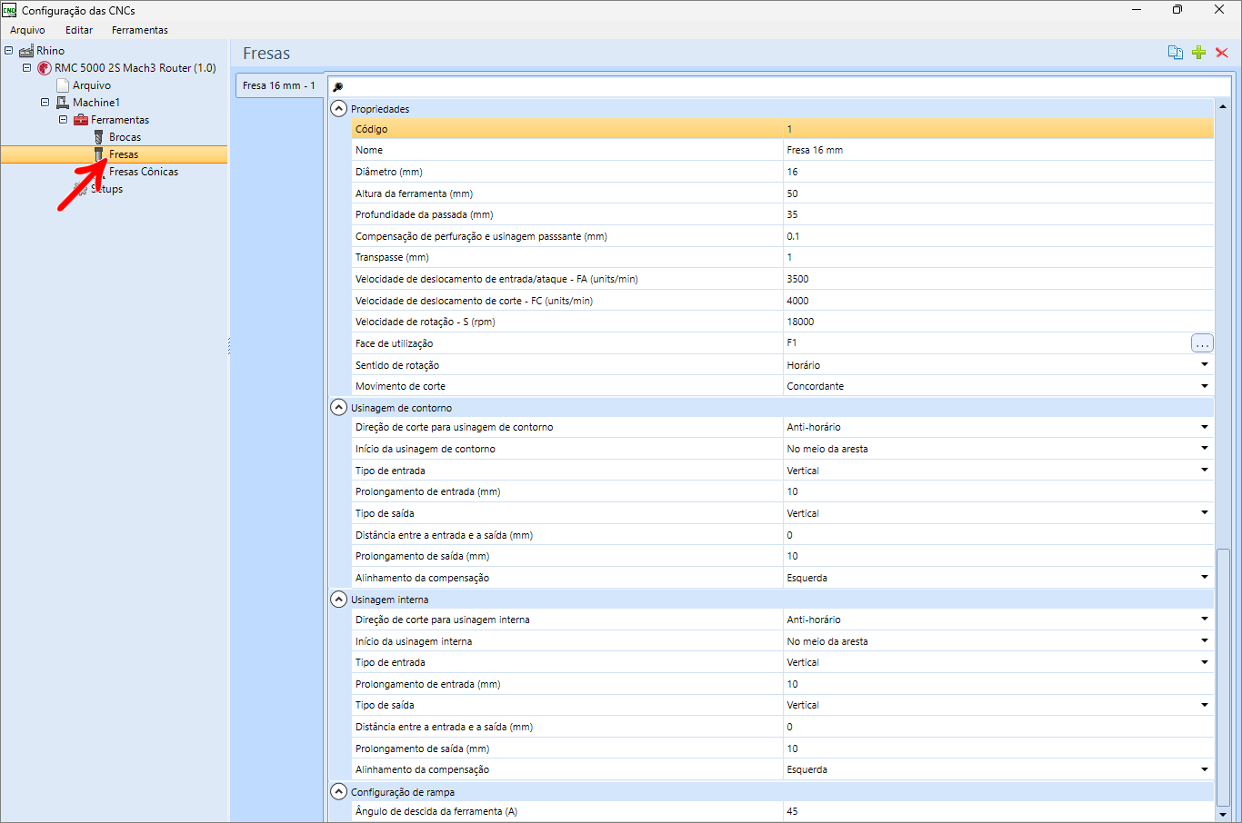Select Setups in the tree
Viewport: 1242px width, 823px height.
click(107, 189)
